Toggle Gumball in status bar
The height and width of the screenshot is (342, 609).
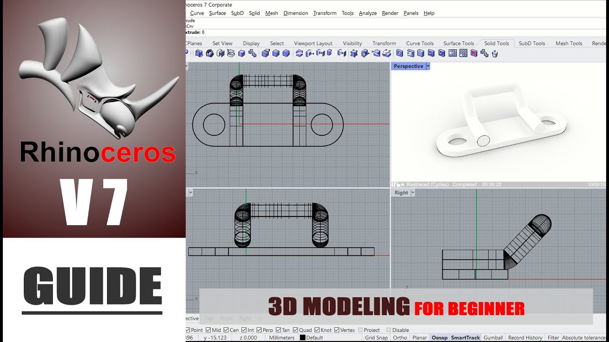(493, 338)
